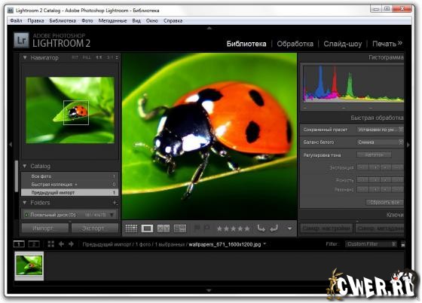Set navigator zoom to FILL
The height and width of the screenshot is (303, 422).
87,57
